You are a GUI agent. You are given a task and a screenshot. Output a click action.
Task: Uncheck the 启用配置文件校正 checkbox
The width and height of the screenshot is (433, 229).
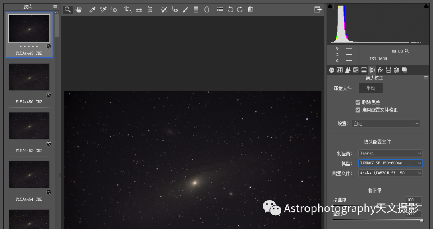(358, 110)
